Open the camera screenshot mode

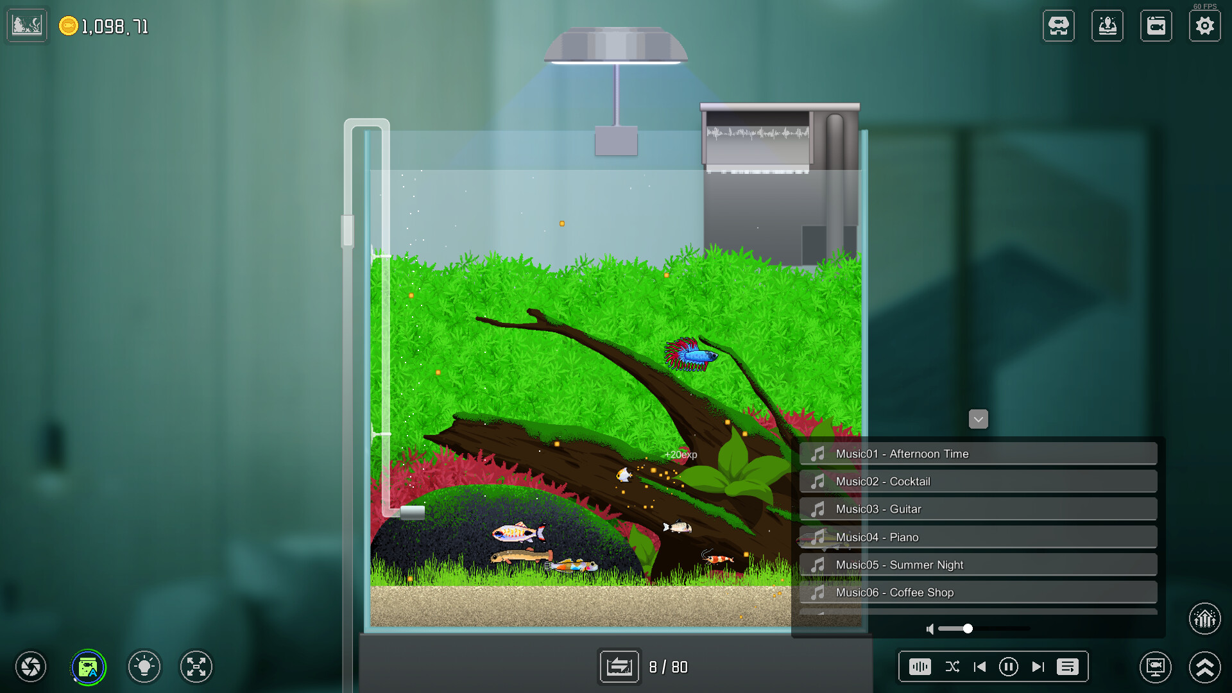click(30, 667)
